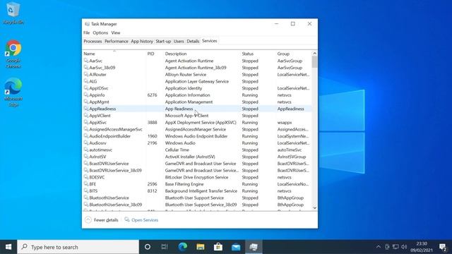Sort services by Group column
This screenshot has height=254, width=452.
click(294, 54)
